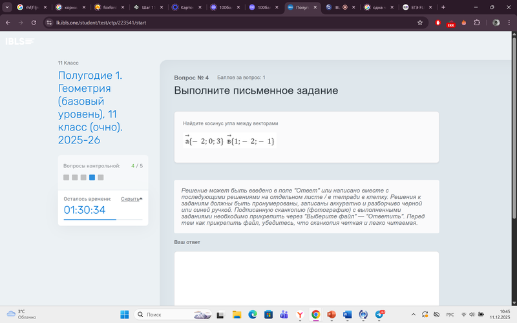Open File Explorer from the taskbar
This screenshot has width=517, height=323.
pos(237,314)
